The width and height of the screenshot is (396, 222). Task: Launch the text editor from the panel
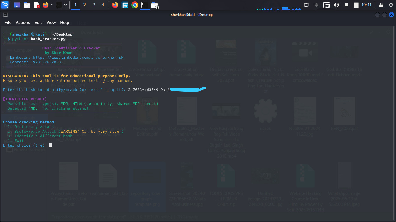tap(37, 5)
